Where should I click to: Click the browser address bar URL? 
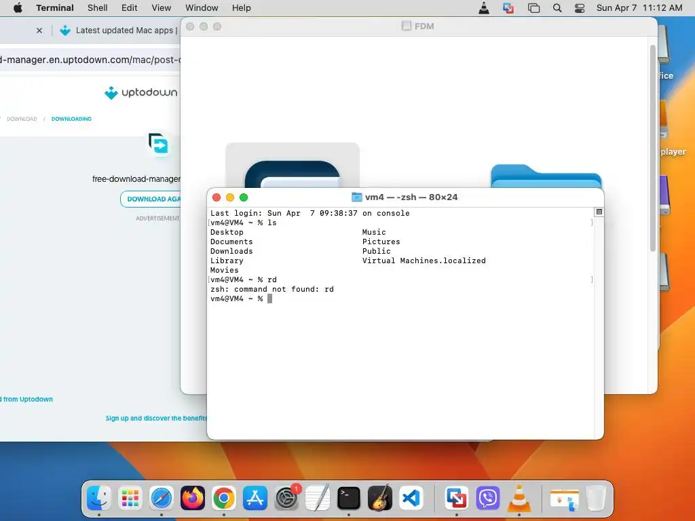[90, 60]
